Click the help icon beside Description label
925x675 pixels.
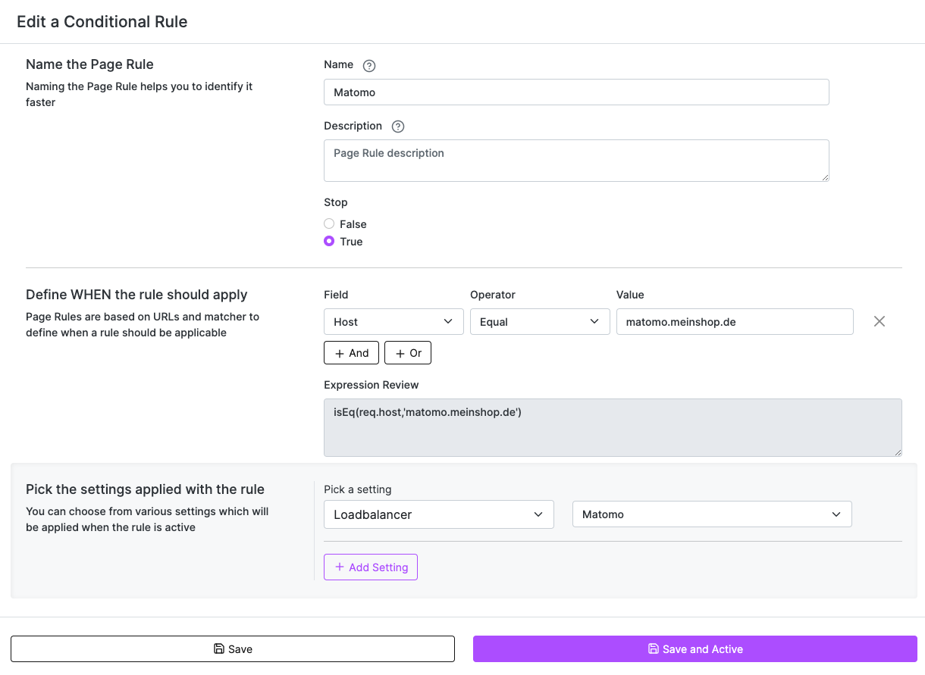(398, 127)
